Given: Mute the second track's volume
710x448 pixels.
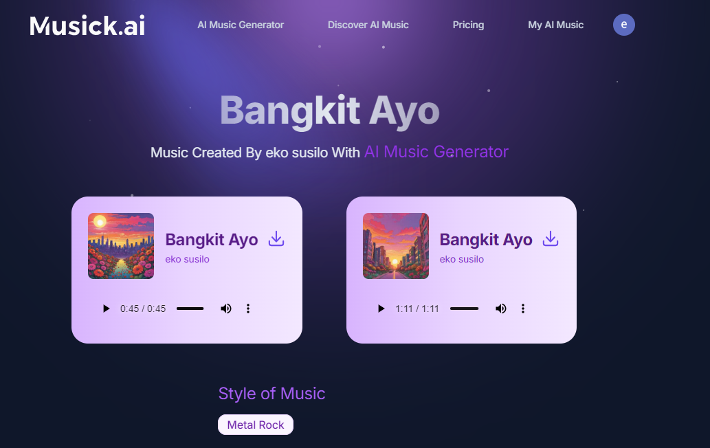Looking at the screenshot, I should pyautogui.click(x=501, y=309).
